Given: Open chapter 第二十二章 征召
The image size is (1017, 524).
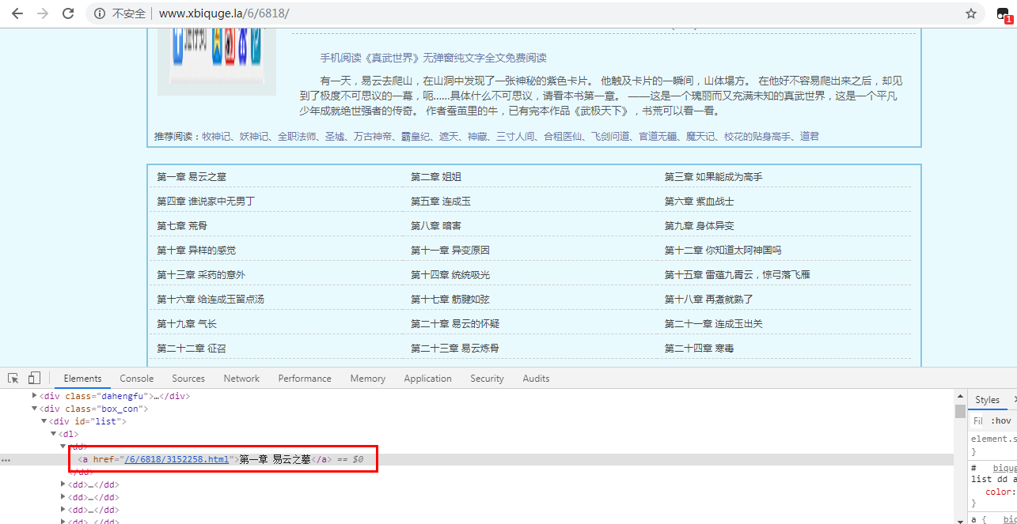Looking at the screenshot, I should (x=192, y=348).
